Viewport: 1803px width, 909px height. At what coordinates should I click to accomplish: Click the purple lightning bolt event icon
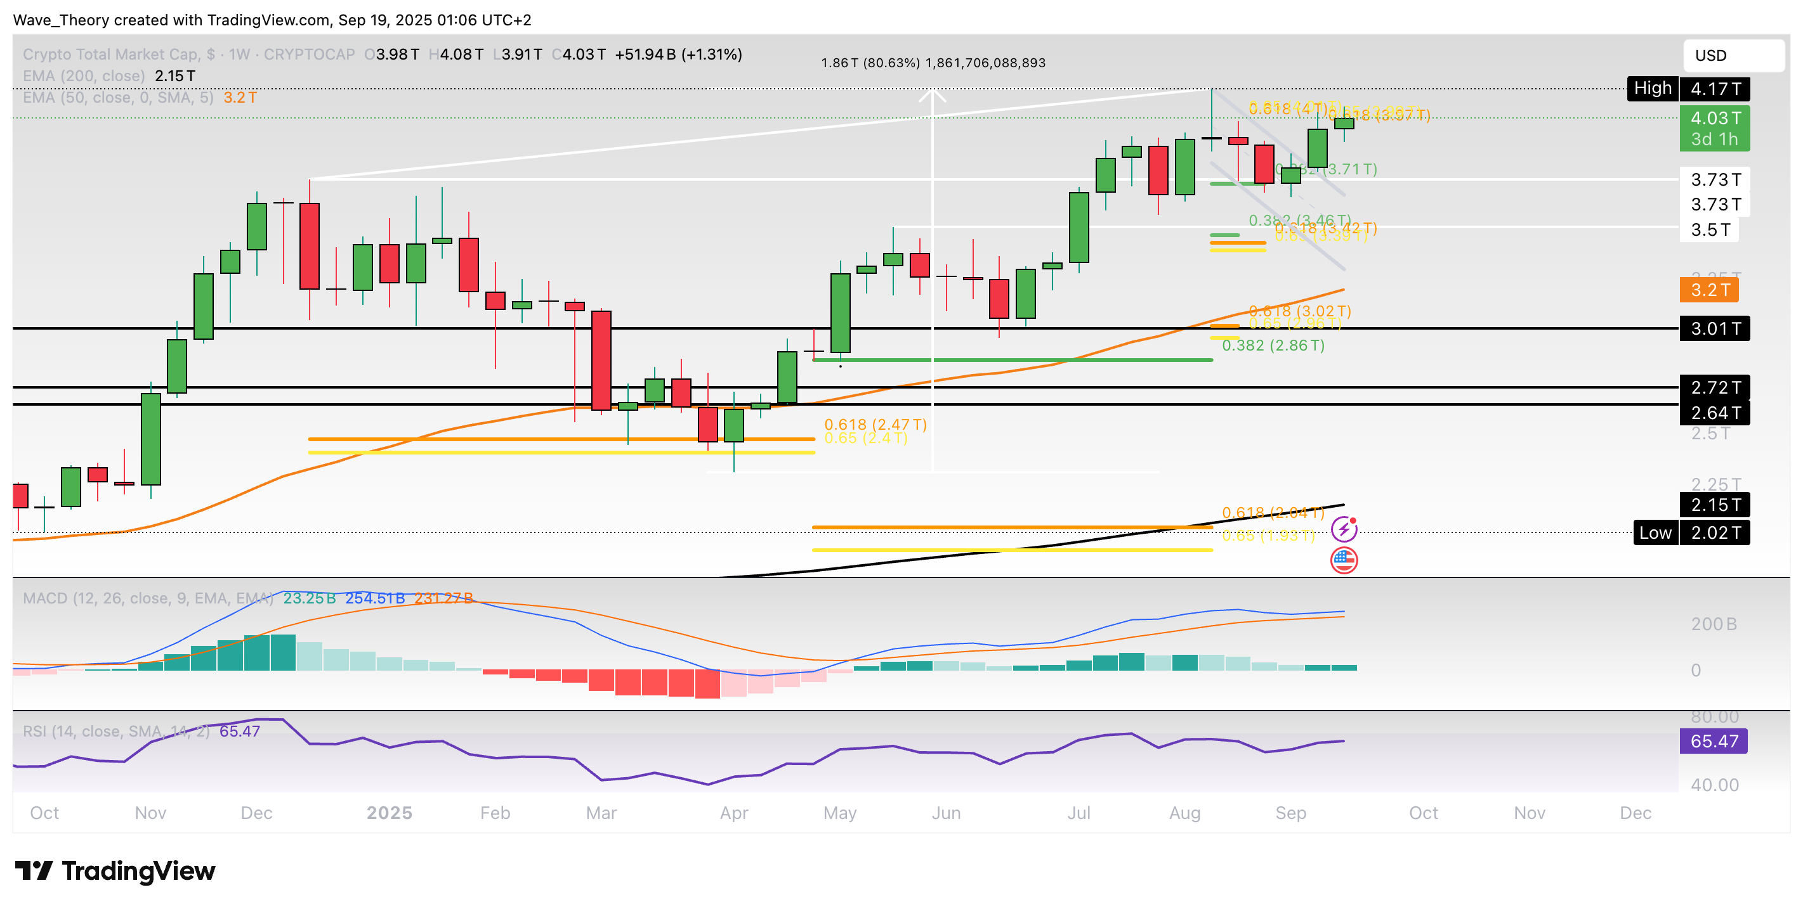(1343, 529)
